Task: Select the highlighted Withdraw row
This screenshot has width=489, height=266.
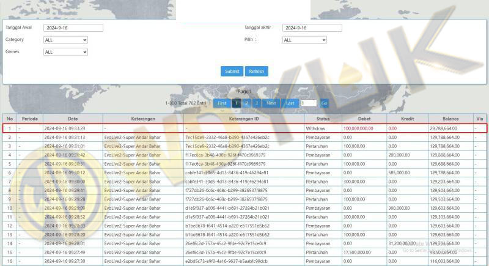Action: point(244,128)
